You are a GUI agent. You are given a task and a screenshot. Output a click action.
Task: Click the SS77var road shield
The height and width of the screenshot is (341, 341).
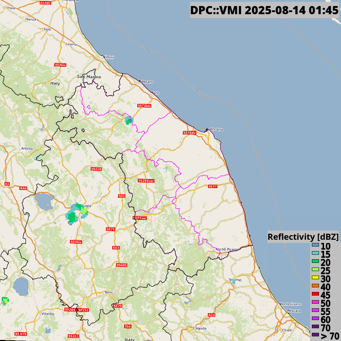(140, 218)
